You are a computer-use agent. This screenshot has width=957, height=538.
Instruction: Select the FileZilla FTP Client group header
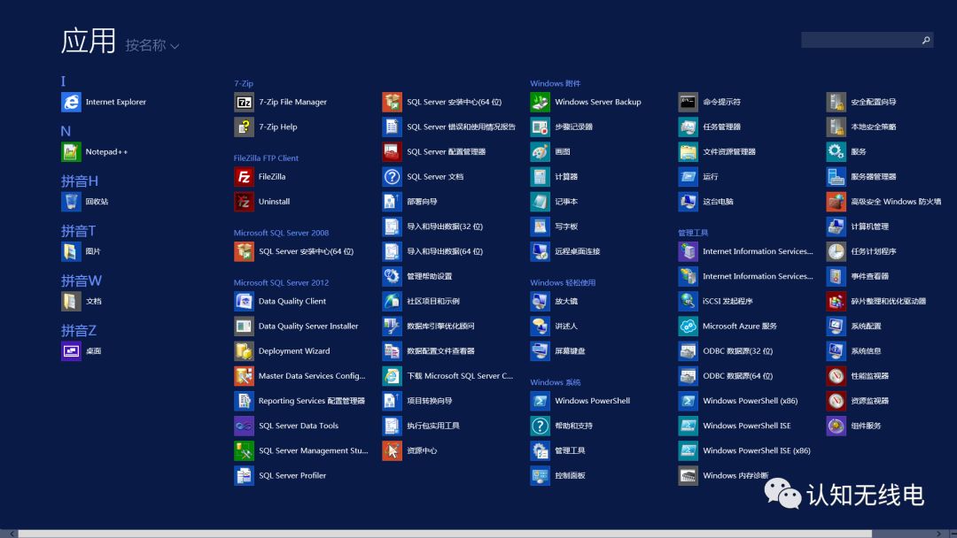pyautogui.click(x=266, y=158)
